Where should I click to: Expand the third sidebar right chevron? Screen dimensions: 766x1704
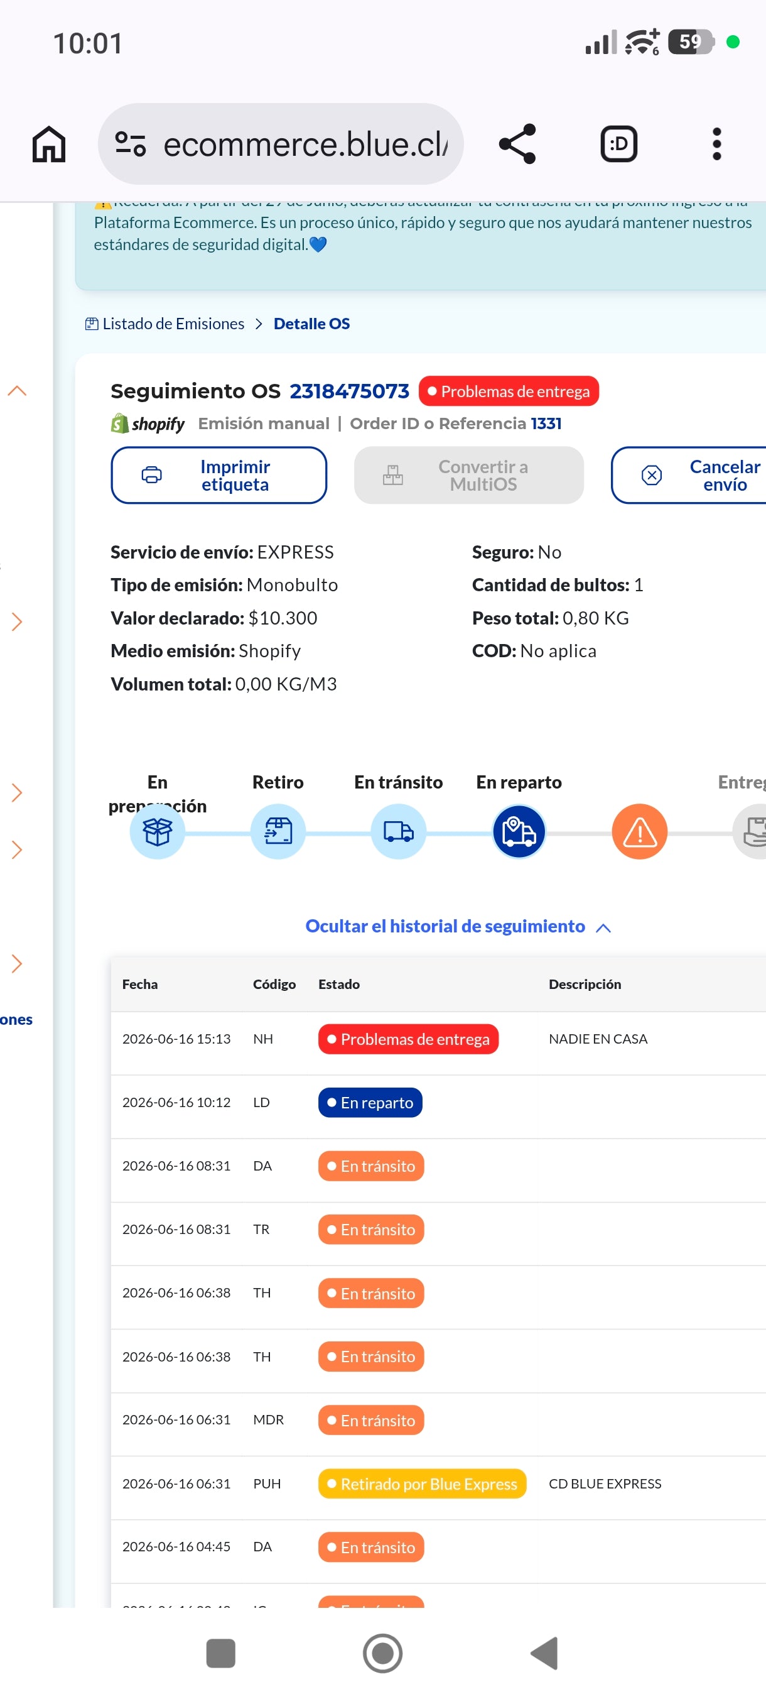pos(17,849)
